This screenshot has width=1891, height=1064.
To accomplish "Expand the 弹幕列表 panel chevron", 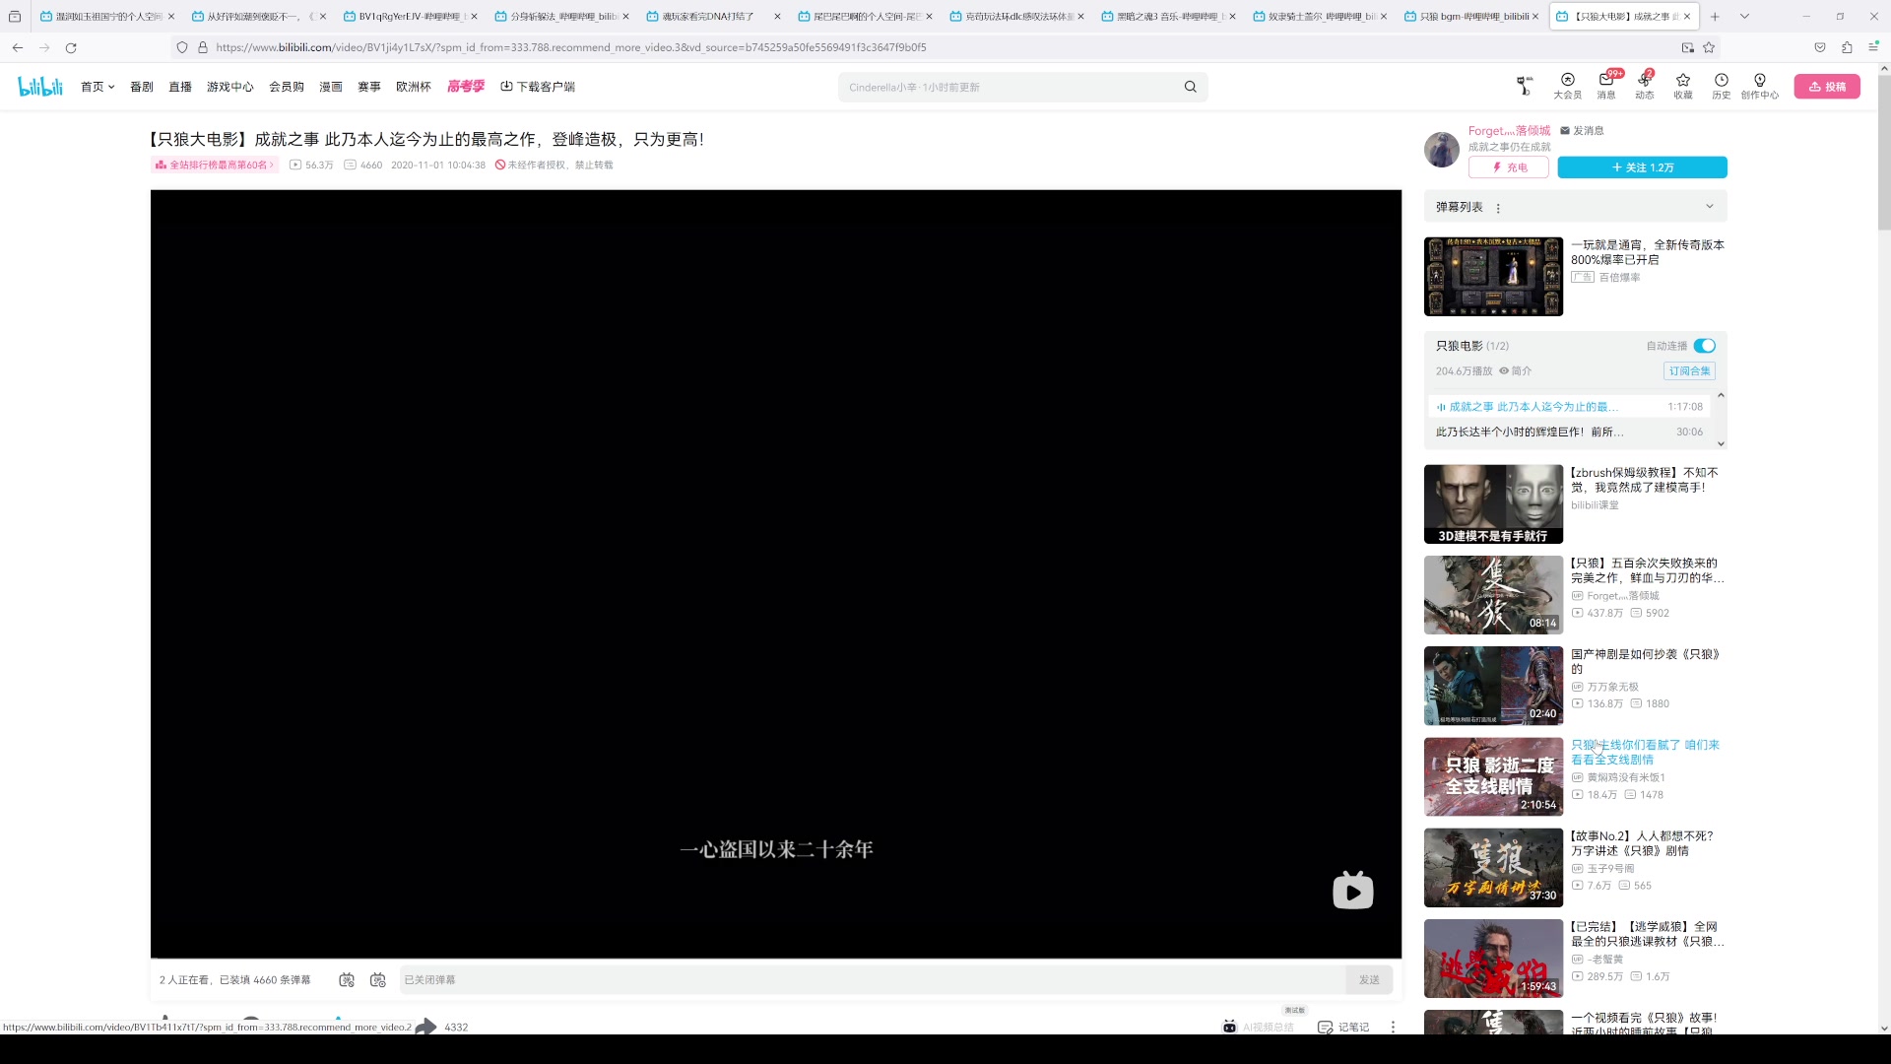I will tap(1710, 206).
